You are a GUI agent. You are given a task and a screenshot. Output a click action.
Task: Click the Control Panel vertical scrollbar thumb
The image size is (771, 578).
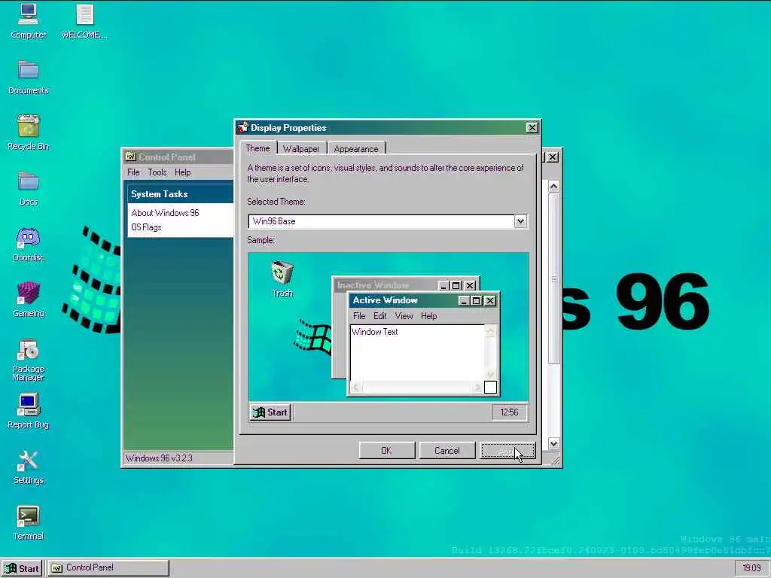pos(553,278)
